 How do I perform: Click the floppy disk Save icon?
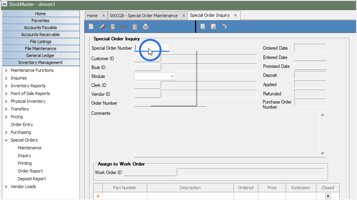113,27
